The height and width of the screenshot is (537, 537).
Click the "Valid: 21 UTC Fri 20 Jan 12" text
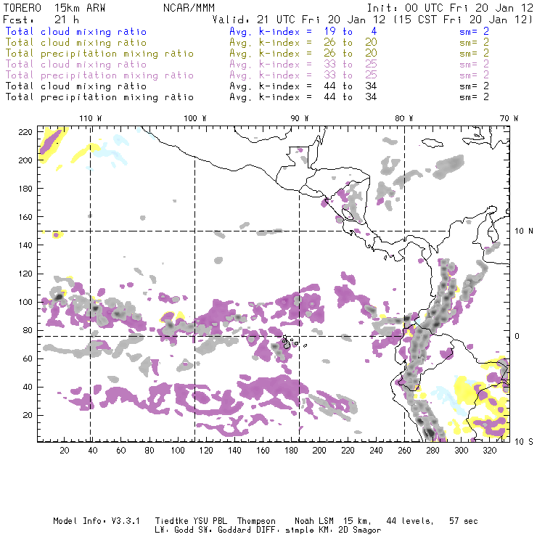[x=299, y=20]
